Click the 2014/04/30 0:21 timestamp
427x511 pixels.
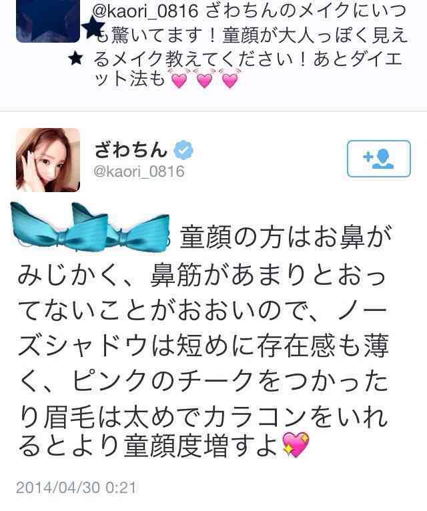76,488
